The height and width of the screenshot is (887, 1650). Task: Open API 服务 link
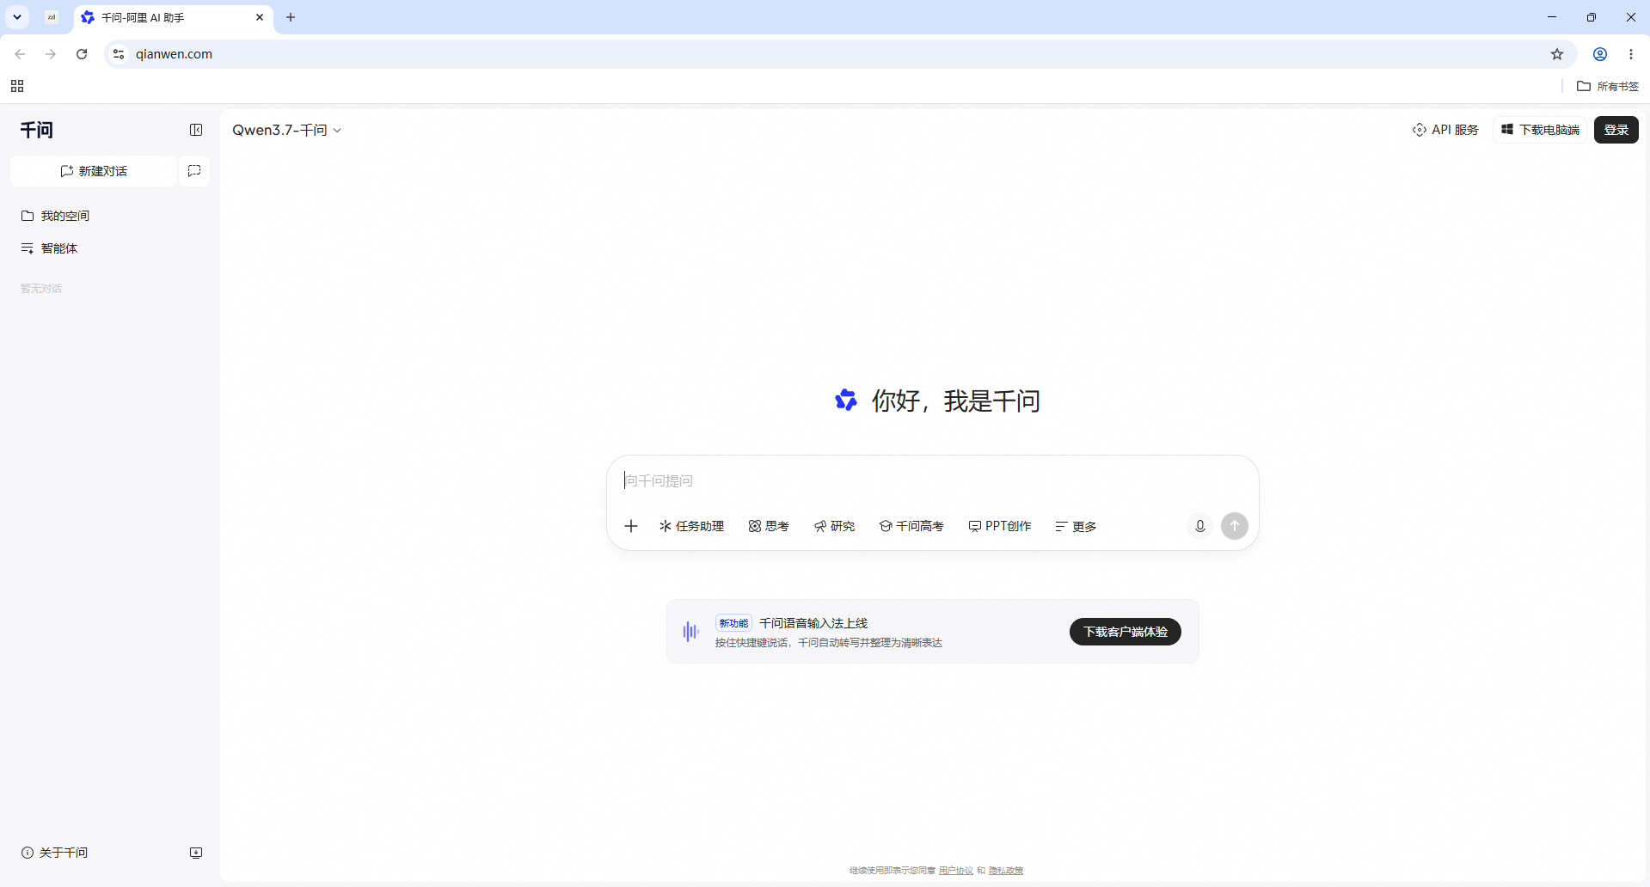pyautogui.click(x=1445, y=130)
